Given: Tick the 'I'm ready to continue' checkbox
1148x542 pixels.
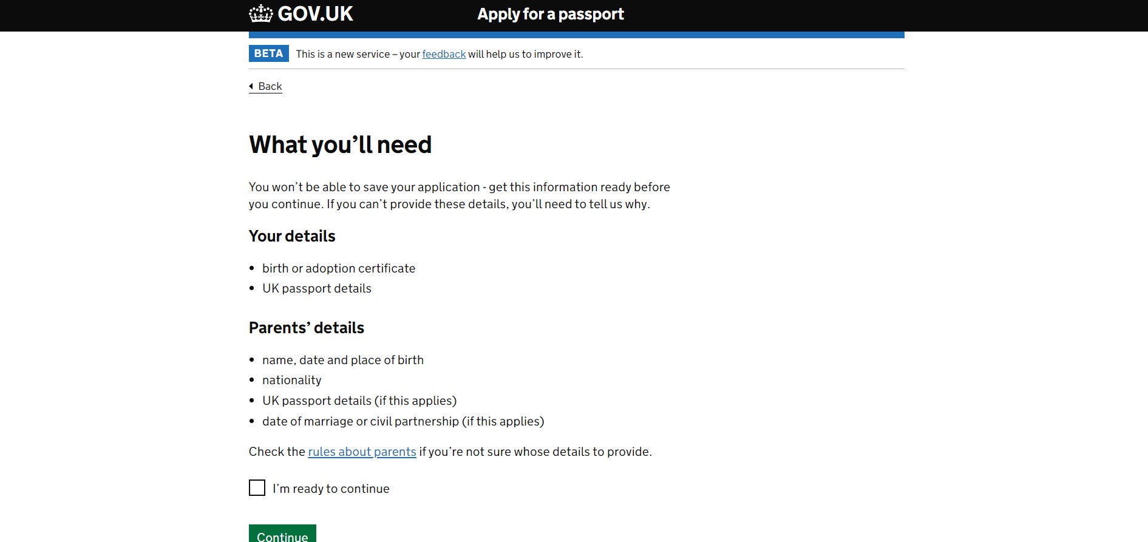Looking at the screenshot, I should tap(257, 488).
